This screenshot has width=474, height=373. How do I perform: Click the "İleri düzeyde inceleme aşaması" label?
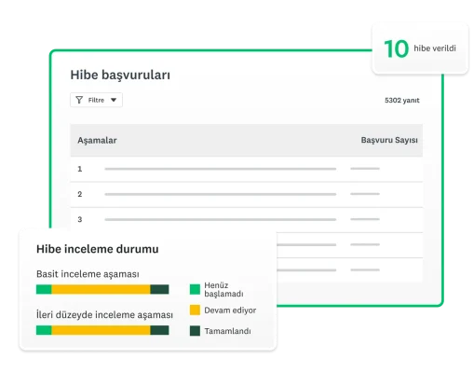pyautogui.click(x=104, y=314)
